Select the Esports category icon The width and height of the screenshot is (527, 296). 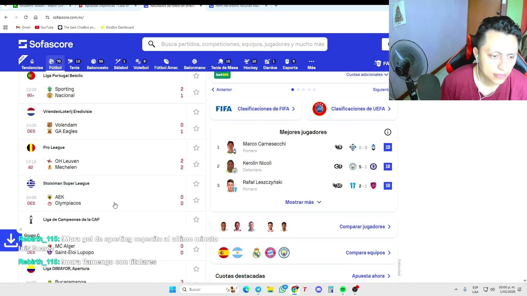coord(290,64)
